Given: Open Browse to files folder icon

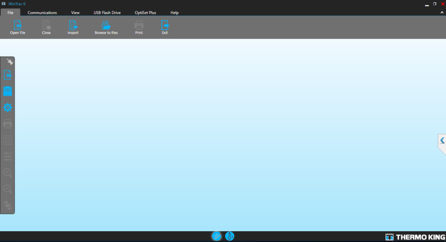Looking at the screenshot, I should 106,25.
